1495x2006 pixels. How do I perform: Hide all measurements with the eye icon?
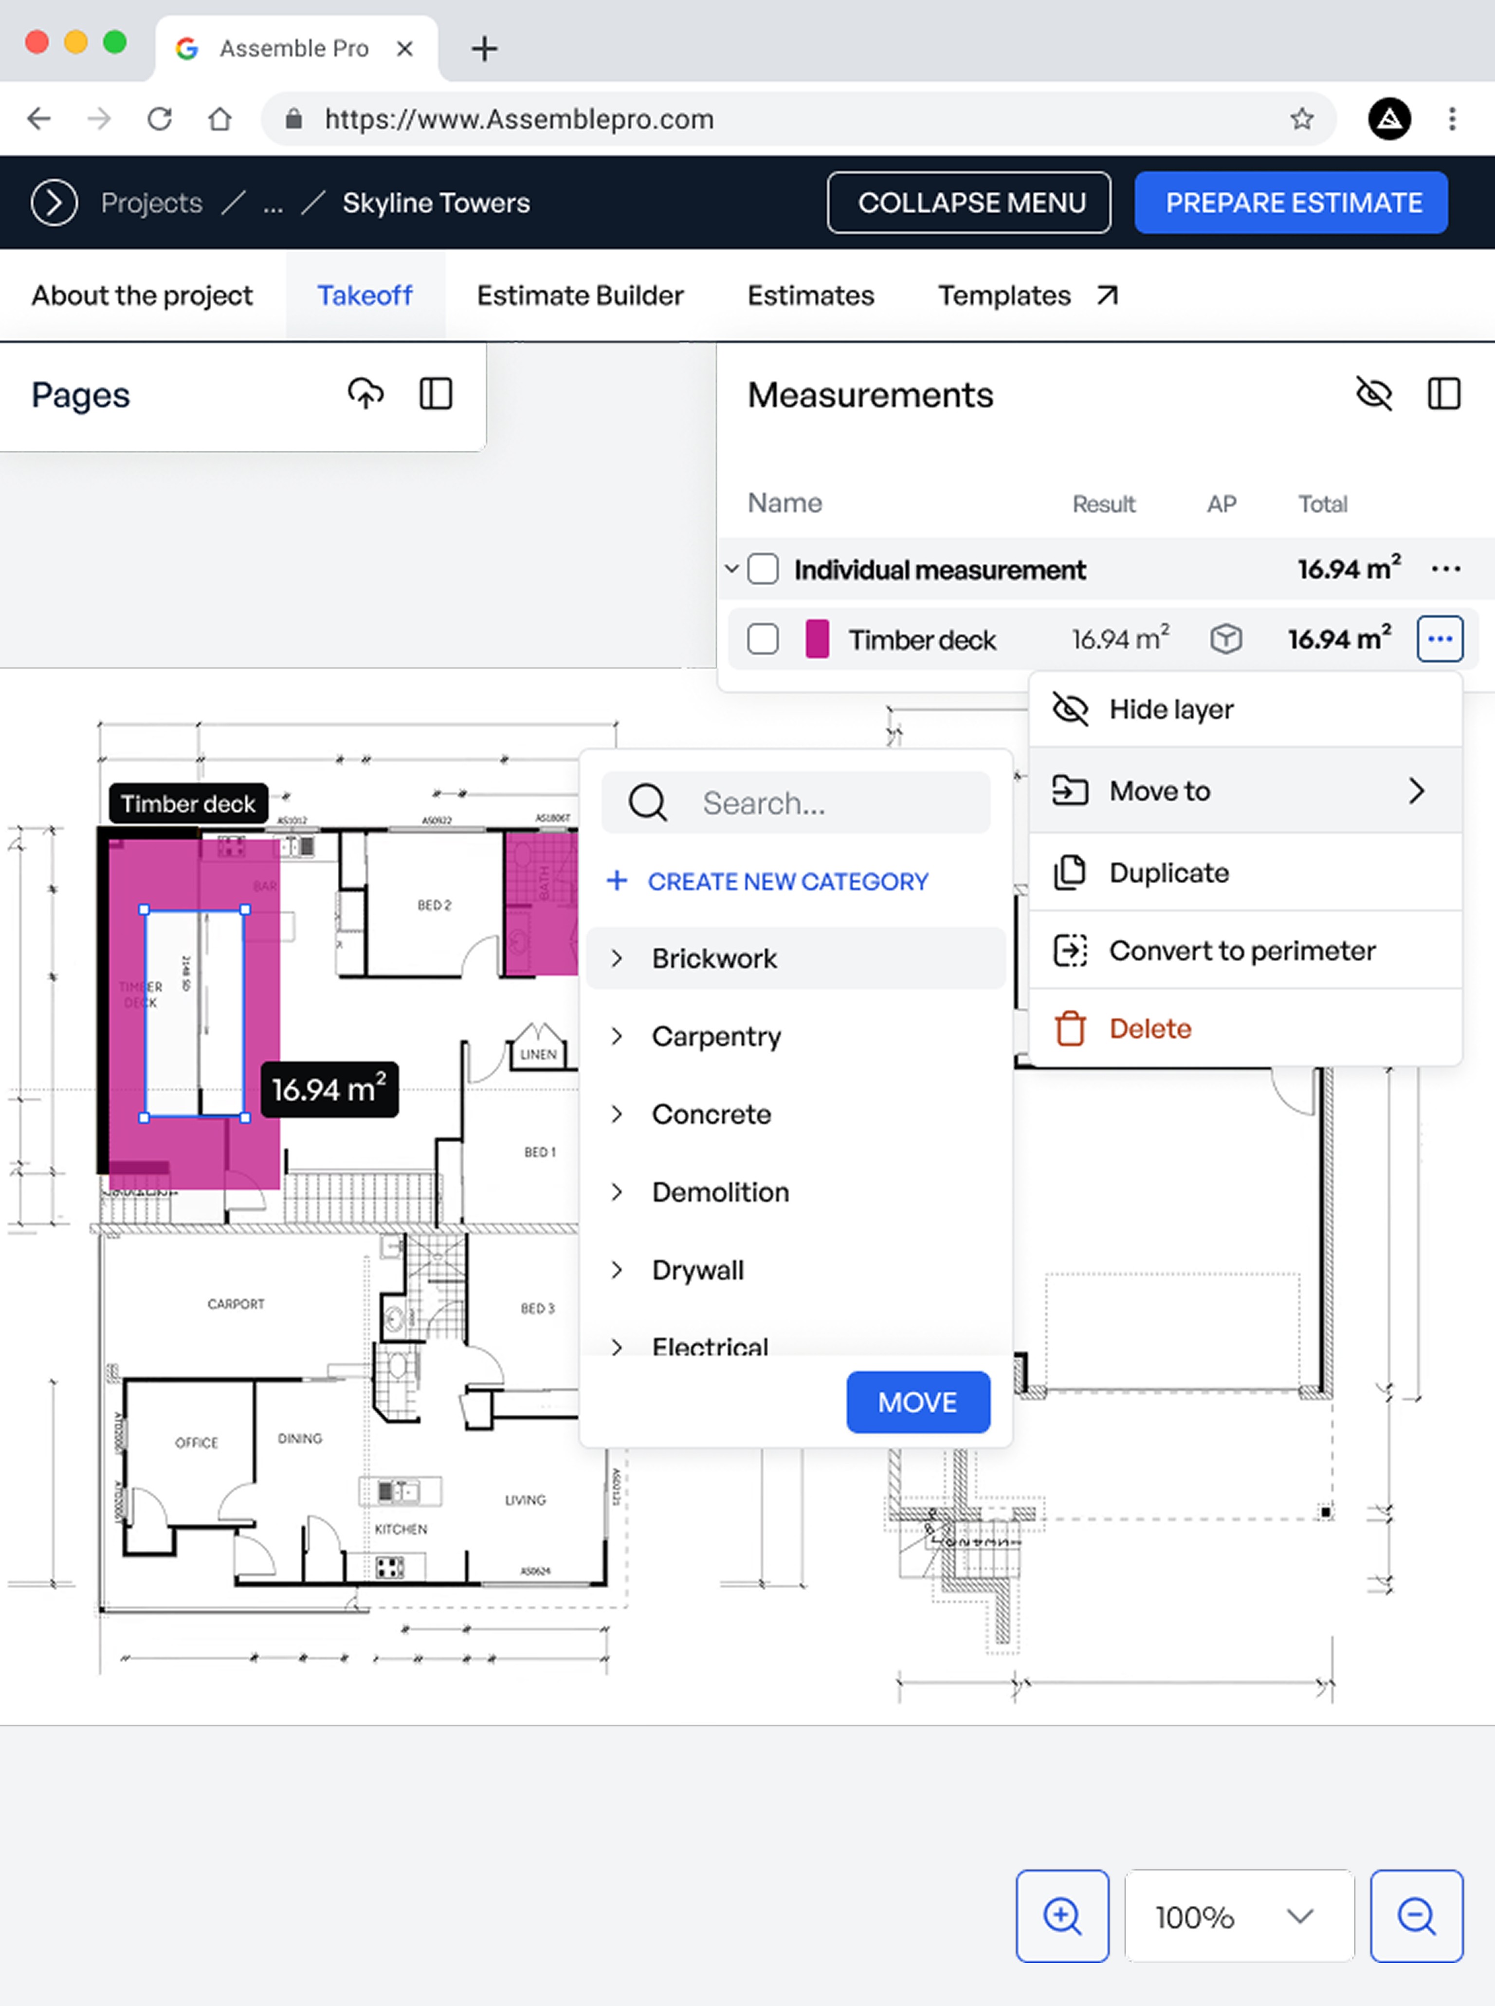tap(1373, 394)
